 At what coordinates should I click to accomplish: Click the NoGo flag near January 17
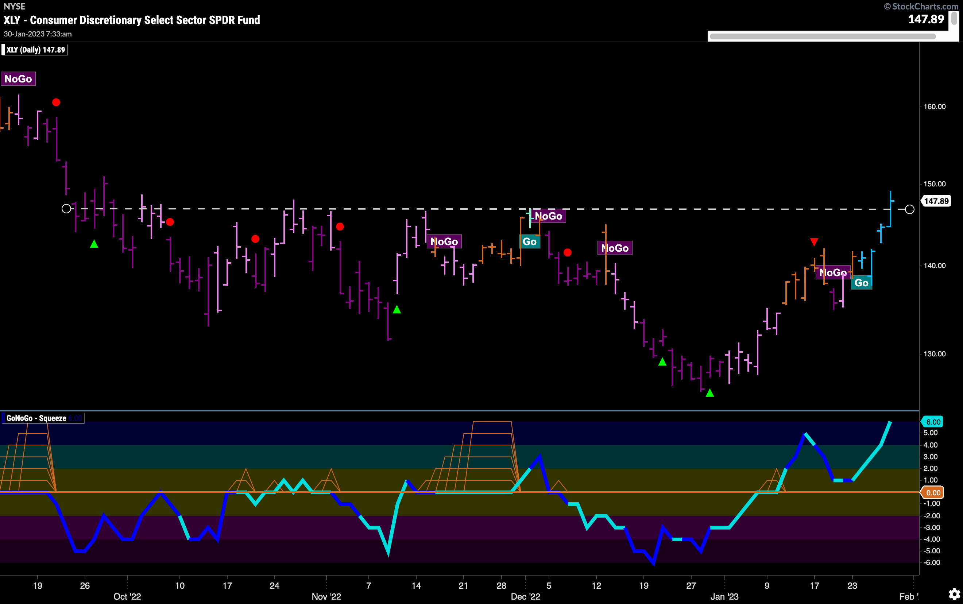(833, 272)
